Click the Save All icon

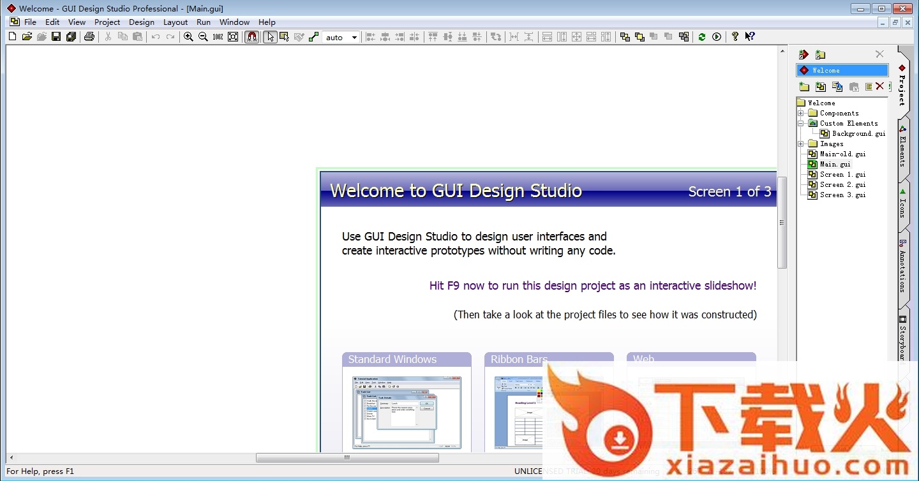tap(71, 37)
